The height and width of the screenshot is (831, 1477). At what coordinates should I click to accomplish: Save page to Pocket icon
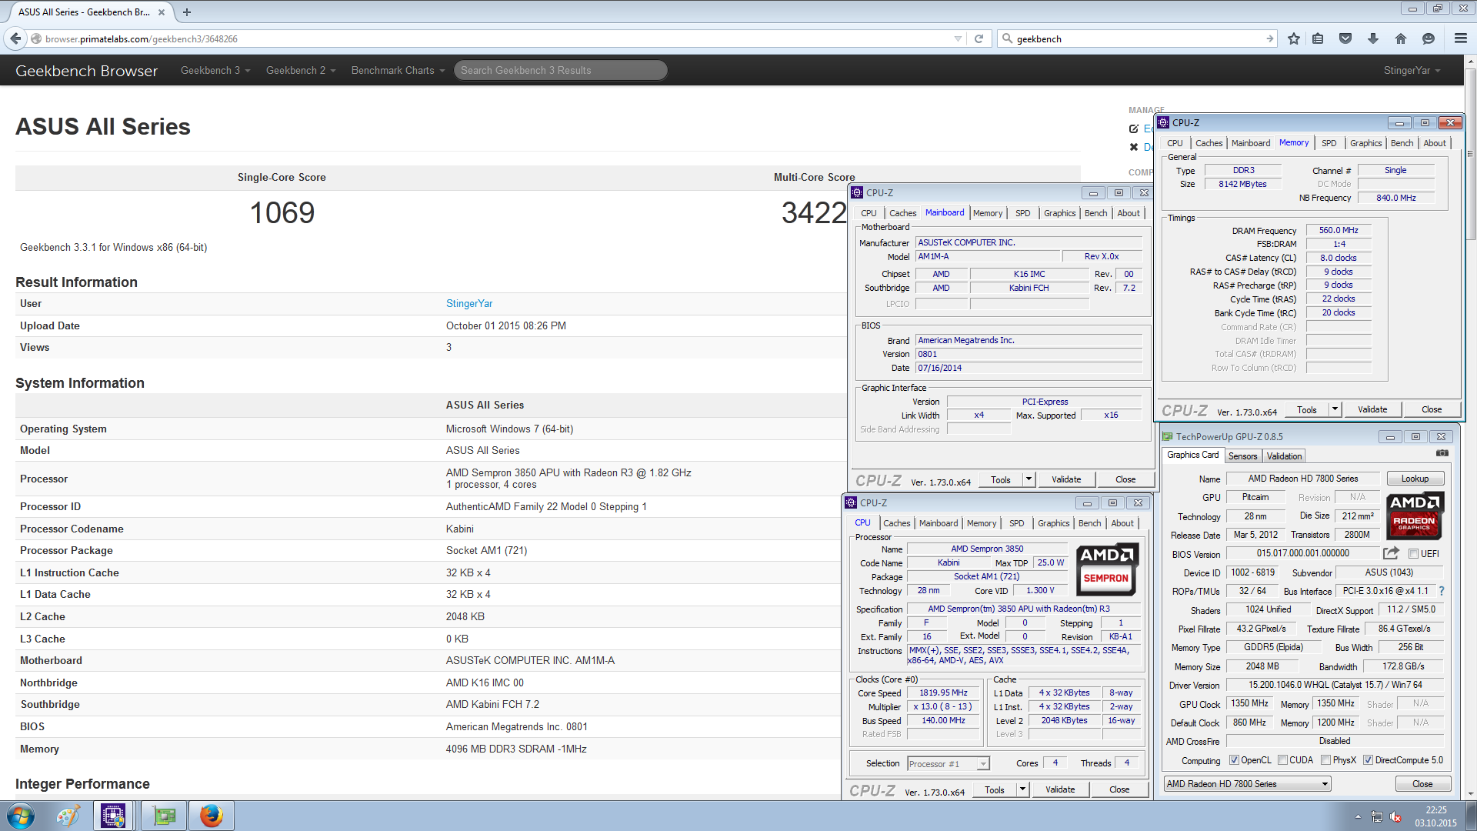coord(1345,38)
